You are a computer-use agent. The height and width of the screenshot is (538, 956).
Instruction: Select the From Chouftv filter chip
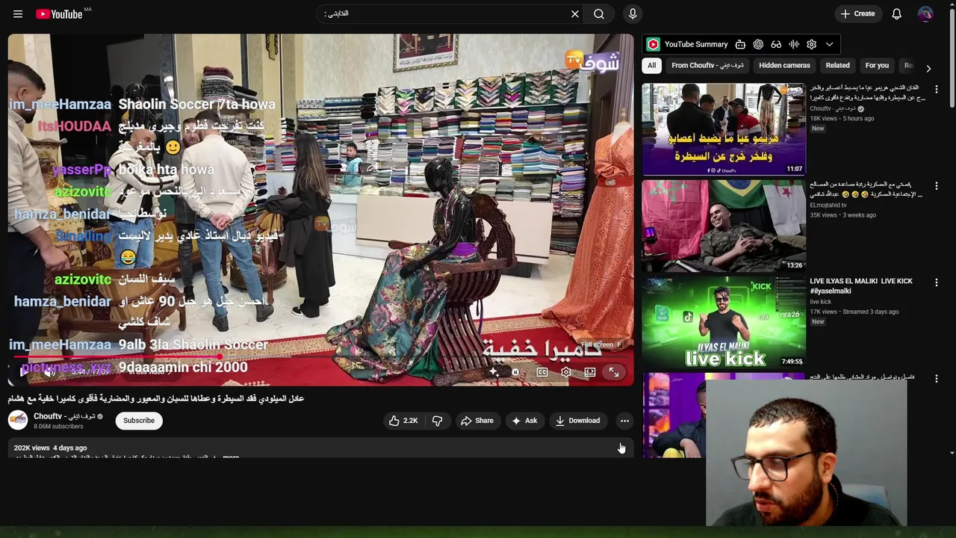pos(707,65)
